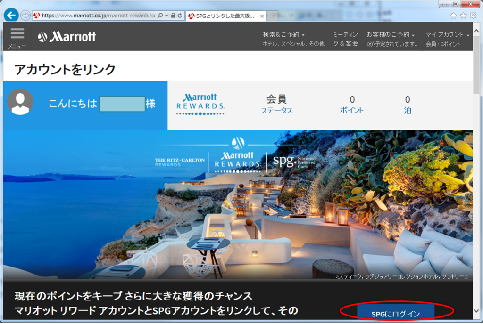Click the SPG Starwood Preferred Guest logo
Image resolution: width=483 pixels, height=324 pixels.
294,162
